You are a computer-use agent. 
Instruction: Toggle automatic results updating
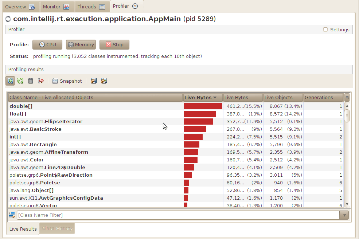tap(10, 81)
